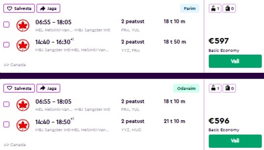The width and height of the screenshot is (264, 150).
Task: Click the Odavaim badge
Action: click(x=186, y=88)
